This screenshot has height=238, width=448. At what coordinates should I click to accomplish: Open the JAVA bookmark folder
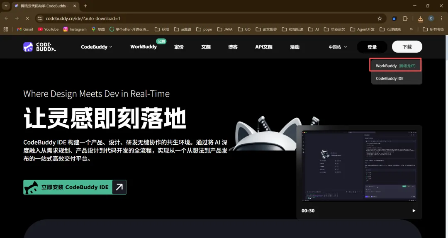click(225, 29)
